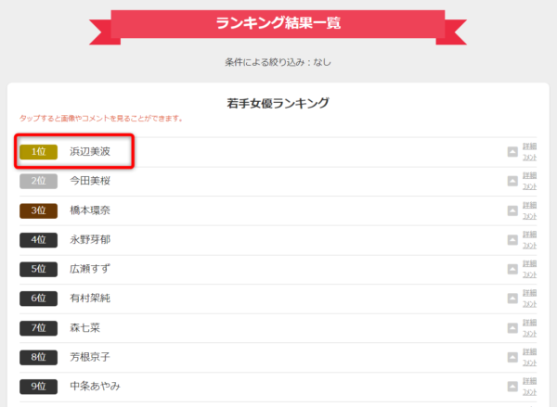Click the up-arrow icon for 浜辺美波
The width and height of the screenshot is (557, 407).
(512, 152)
